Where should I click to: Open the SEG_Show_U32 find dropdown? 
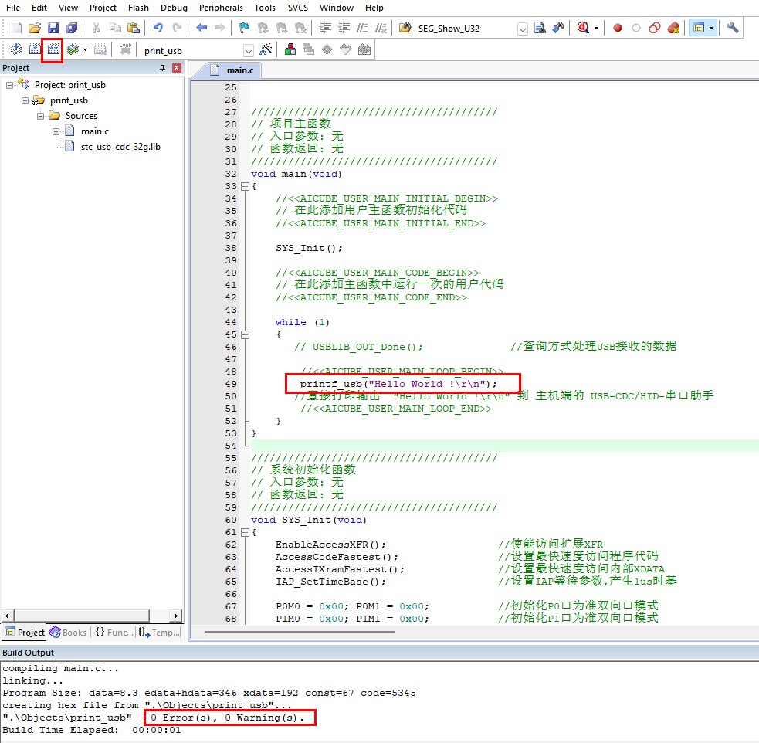(522, 29)
